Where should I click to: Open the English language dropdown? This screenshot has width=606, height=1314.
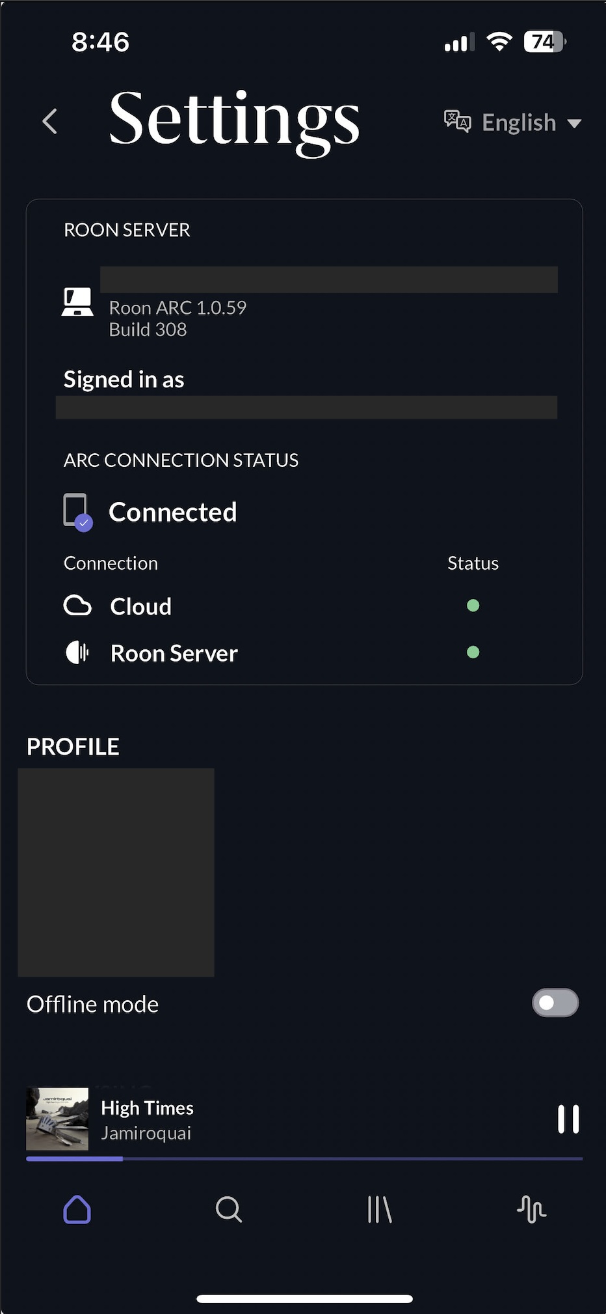(519, 122)
